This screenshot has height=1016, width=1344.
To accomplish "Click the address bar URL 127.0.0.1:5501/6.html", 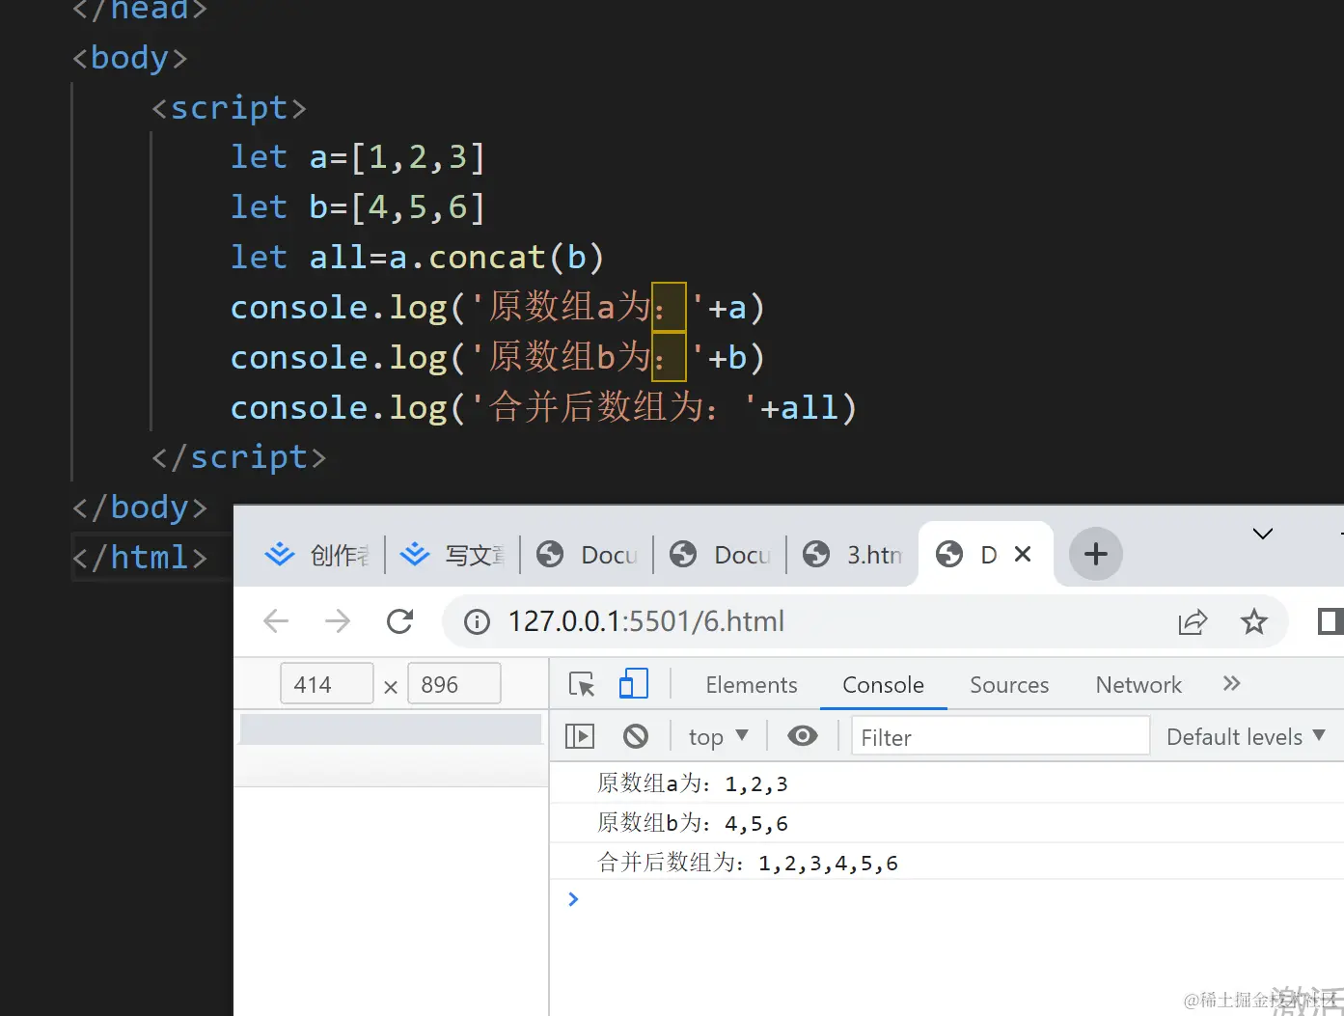I will (646, 621).
